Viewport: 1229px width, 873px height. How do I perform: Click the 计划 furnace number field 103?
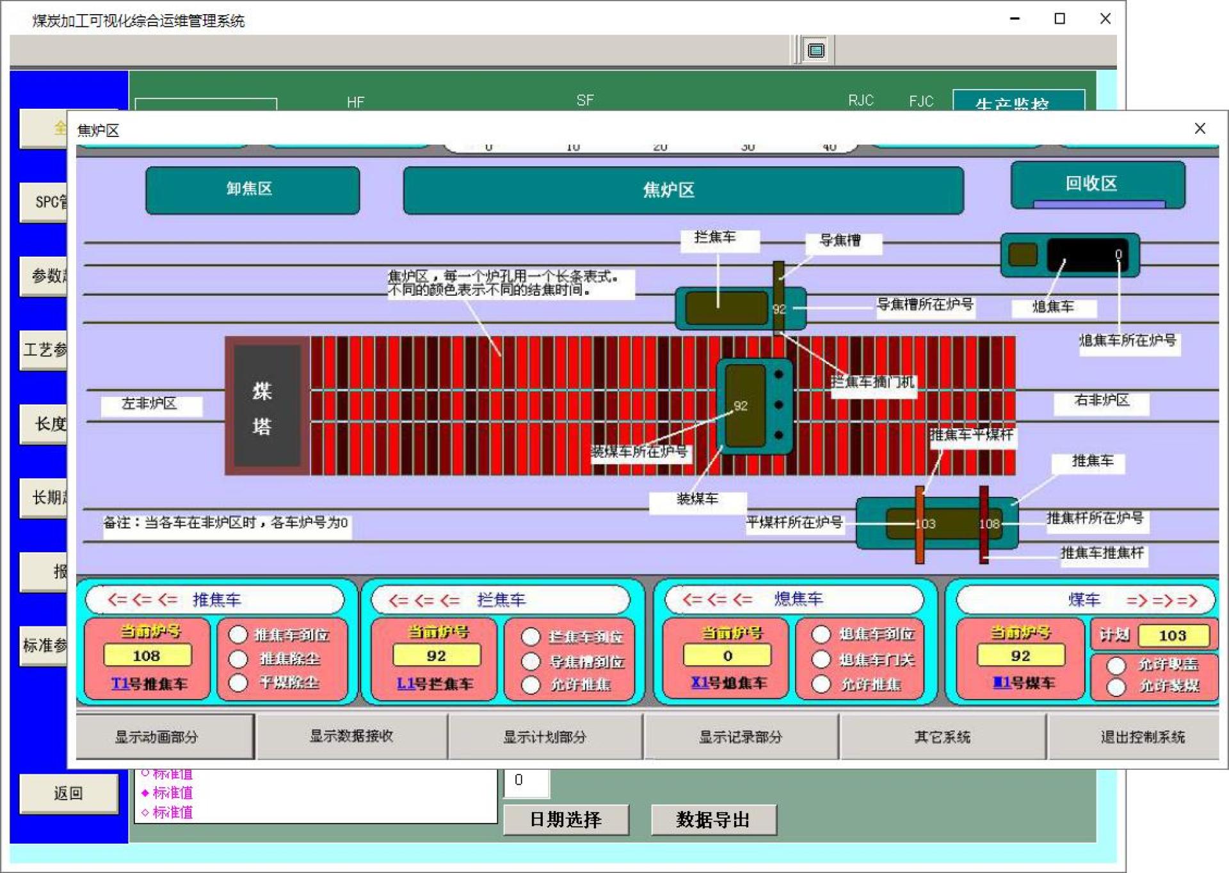click(x=1173, y=636)
